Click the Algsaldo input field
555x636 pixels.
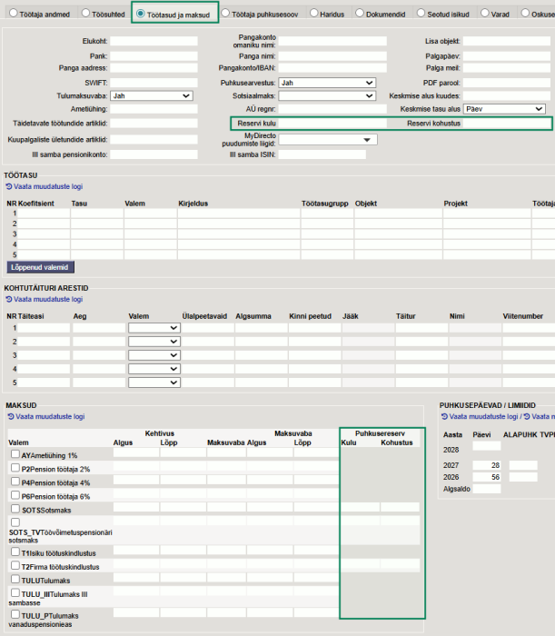click(487, 489)
